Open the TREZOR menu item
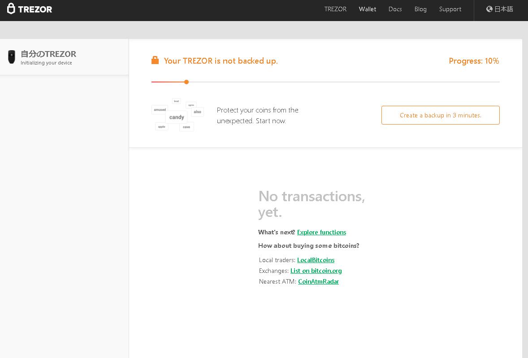This screenshot has height=358, width=528. click(x=335, y=9)
